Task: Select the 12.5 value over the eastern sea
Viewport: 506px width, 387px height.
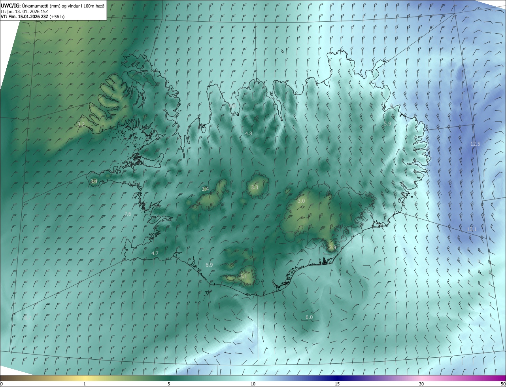Action: pos(475,144)
